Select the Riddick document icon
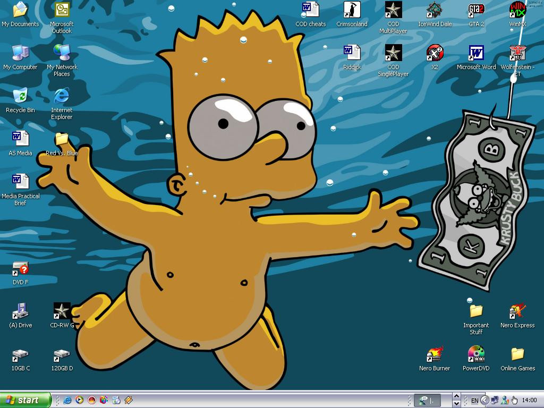Screen dimensions: 544x408 click(x=352, y=57)
